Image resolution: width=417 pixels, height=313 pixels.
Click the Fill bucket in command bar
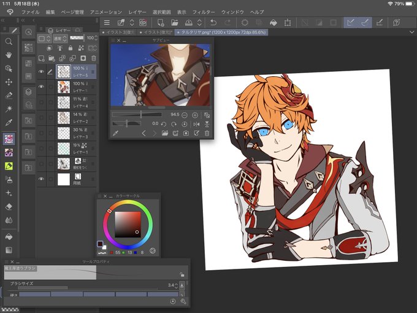pyautogui.click(x=273, y=23)
